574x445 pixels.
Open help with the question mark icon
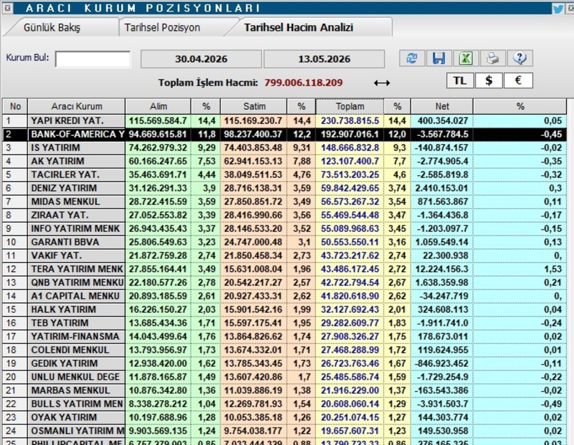pyautogui.click(x=519, y=58)
